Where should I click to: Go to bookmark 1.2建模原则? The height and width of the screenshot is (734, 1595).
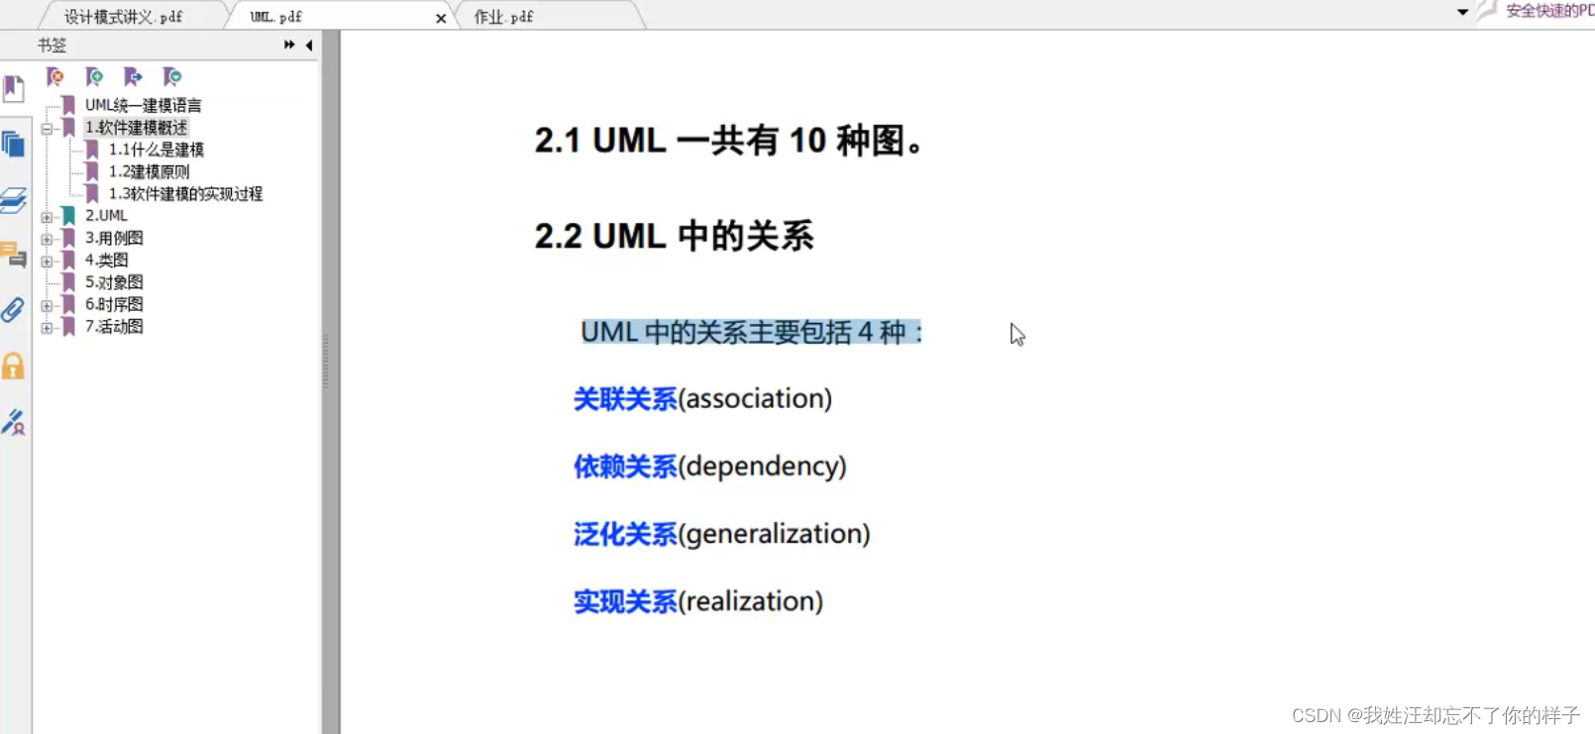coord(149,171)
